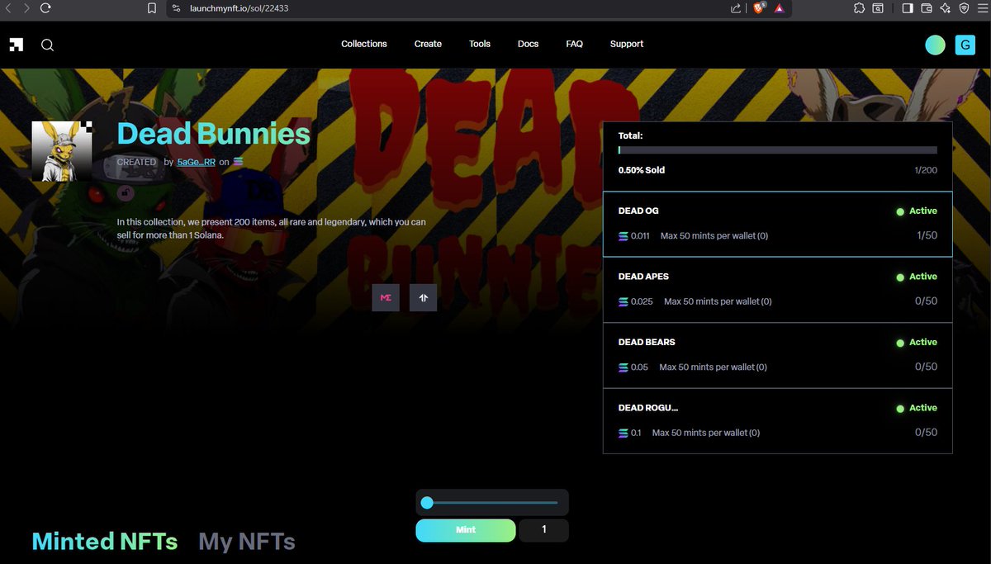
Task: Click the DEAD OG '1/50' count
Action: pyautogui.click(x=927, y=235)
